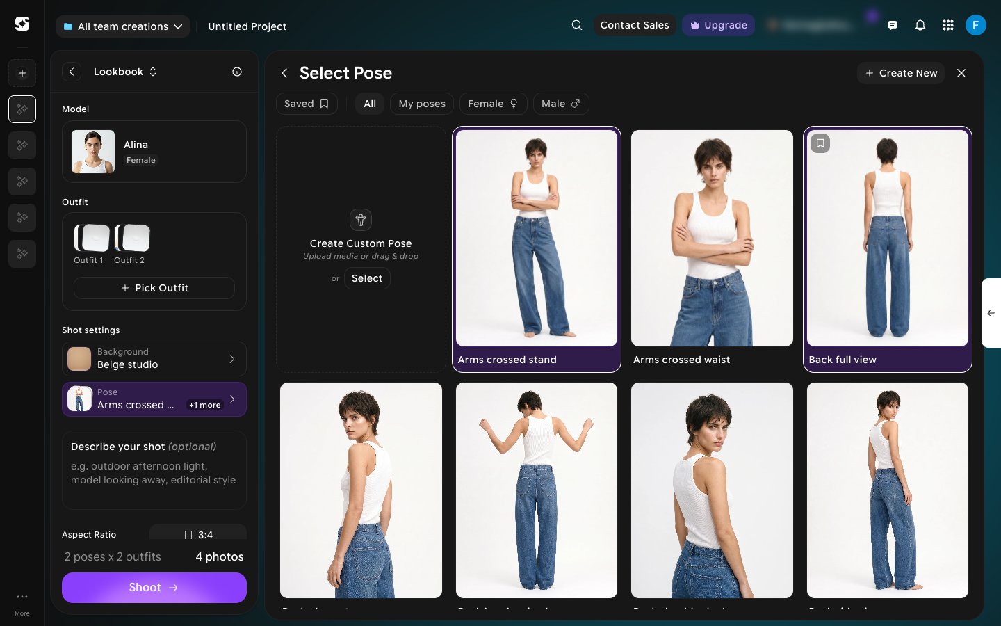Click the plus icon in the left sidebar
Image resolution: width=1001 pixels, height=626 pixels.
click(x=22, y=73)
